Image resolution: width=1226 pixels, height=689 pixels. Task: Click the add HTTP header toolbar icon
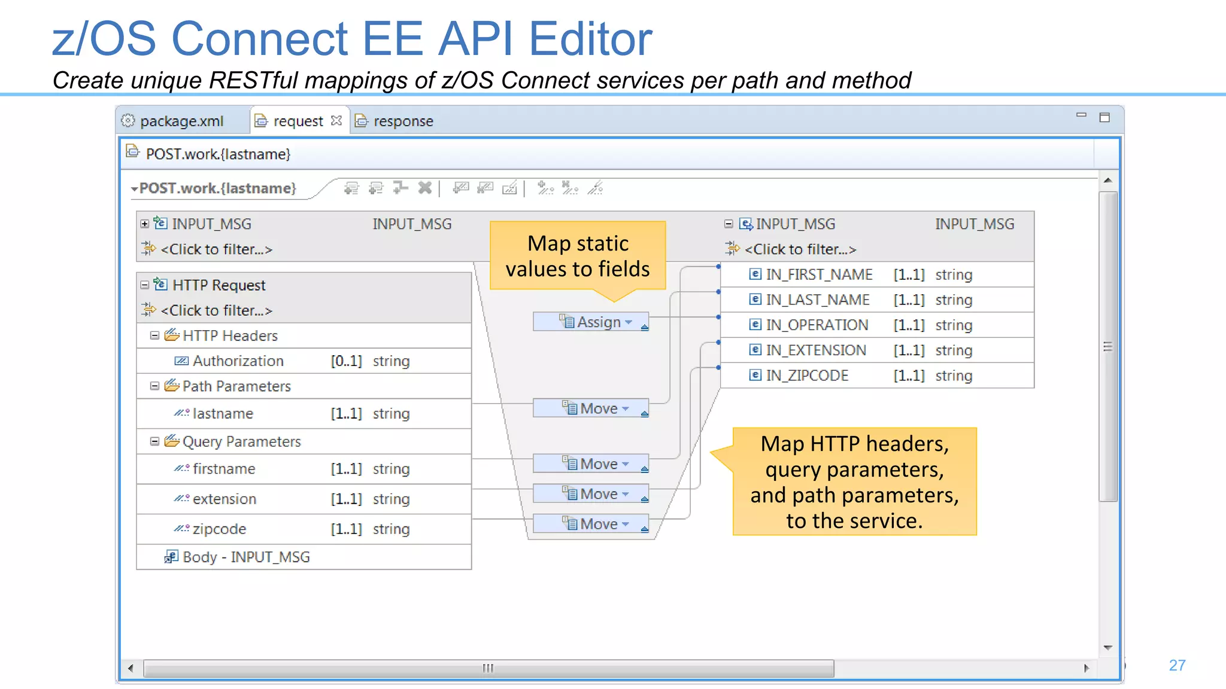tap(460, 188)
